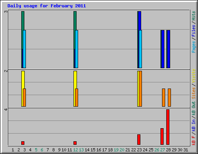Click day label '17' on the x-axis
Screen dimensions: 198x154
click(104, 150)
